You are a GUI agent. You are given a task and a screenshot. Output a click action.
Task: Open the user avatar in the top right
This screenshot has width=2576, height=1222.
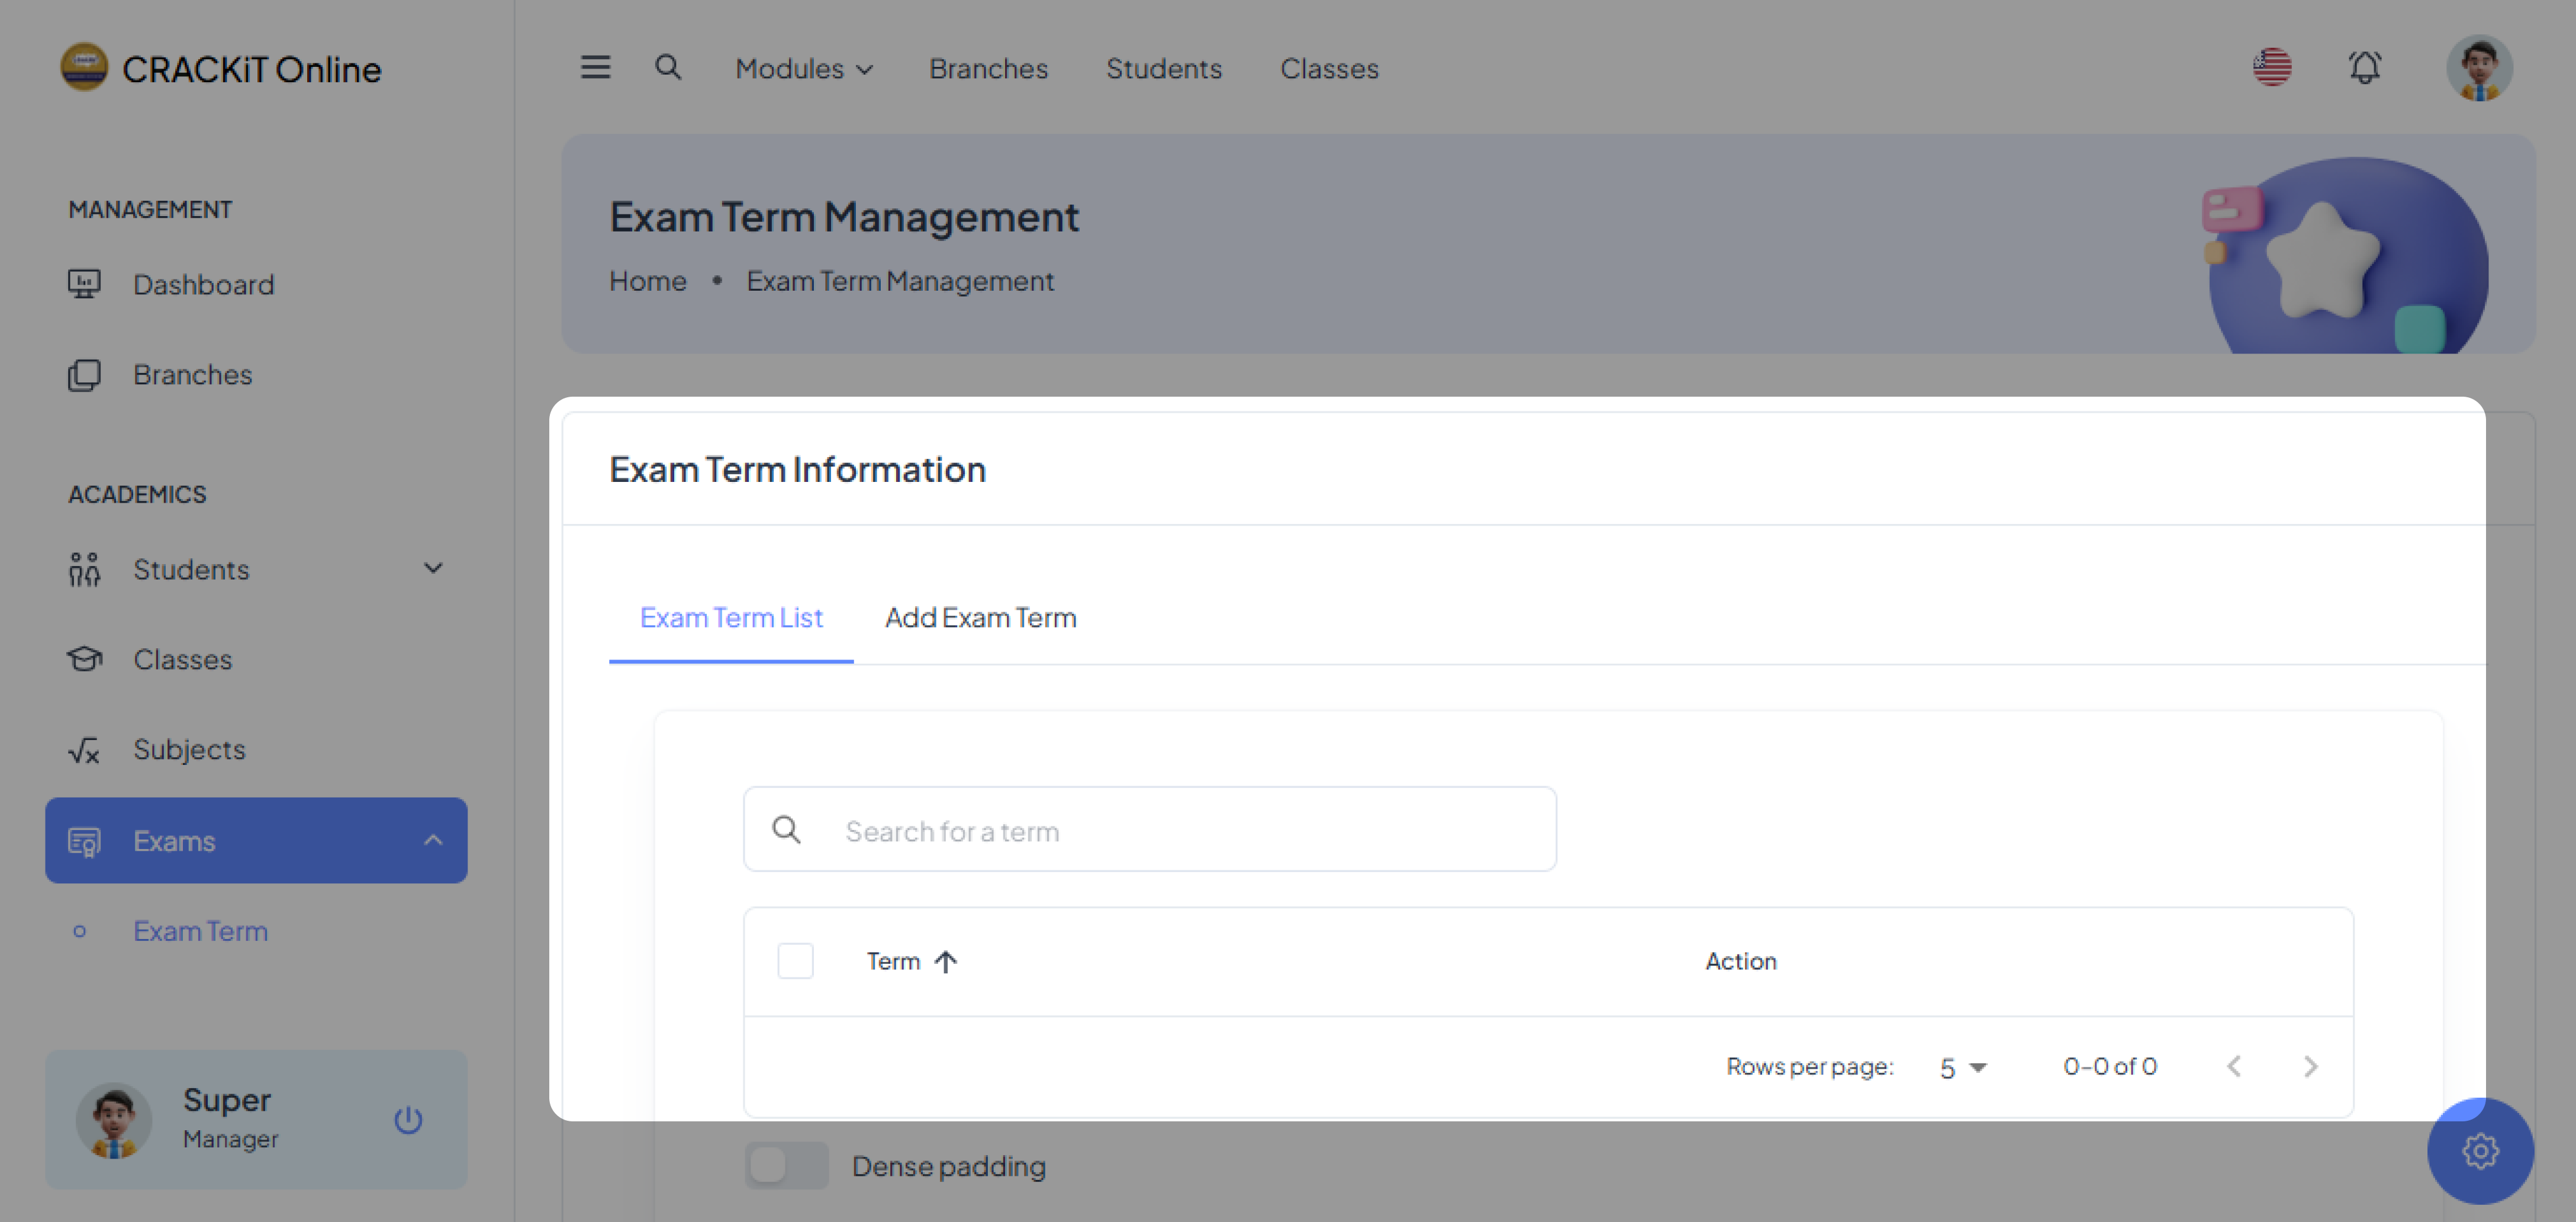pos(2478,68)
